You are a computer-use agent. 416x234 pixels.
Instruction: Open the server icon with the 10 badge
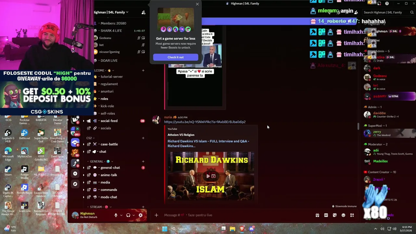[x=75, y=152]
